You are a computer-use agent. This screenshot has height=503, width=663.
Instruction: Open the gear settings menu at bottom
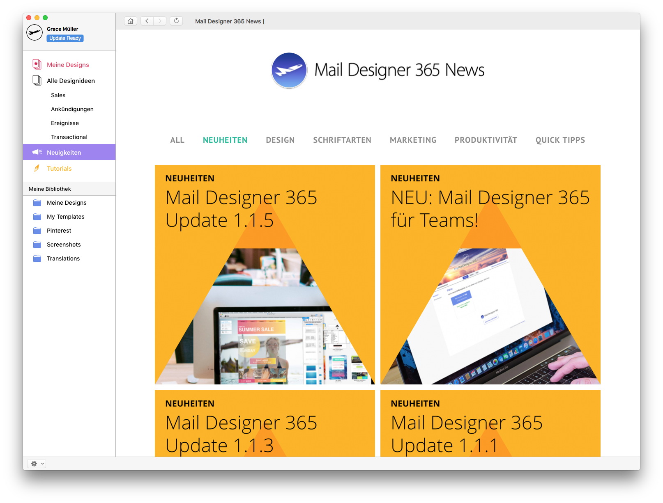(37, 464)
